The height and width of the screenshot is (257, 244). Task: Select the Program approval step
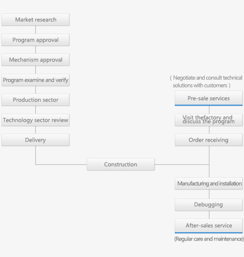click(x=36, y=40)
